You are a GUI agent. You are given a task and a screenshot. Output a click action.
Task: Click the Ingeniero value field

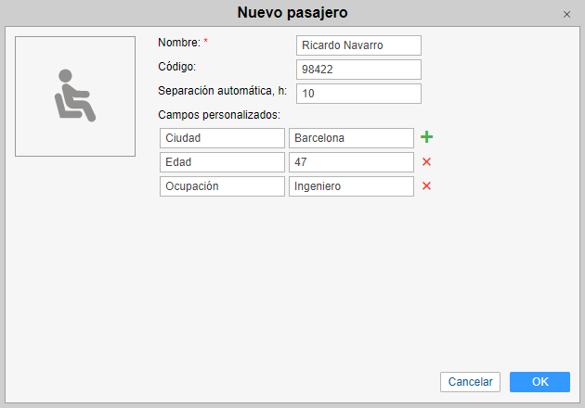351,186
